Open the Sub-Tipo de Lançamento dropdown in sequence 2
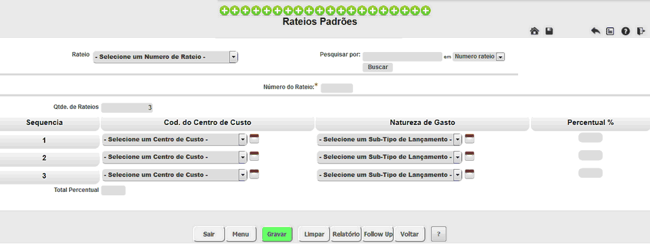This screenshot has width=650, height=244. pos(389,157)
